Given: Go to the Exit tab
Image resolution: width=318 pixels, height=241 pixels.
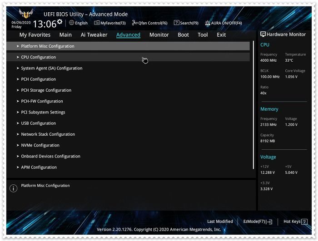Looking at the screenshot, I should pos(221,35).
